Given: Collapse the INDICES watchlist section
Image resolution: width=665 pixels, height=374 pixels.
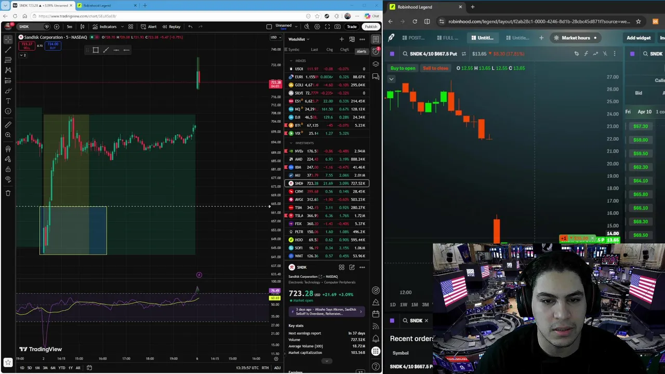Looking at the screenshot, I should point(291,61).
